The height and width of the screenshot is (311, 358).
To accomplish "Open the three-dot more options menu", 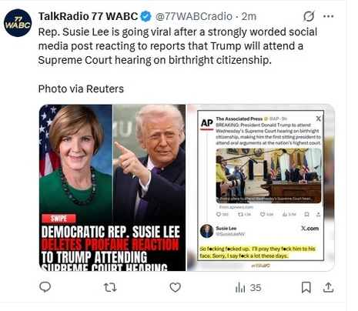I will pyautogui.click(x=328, y=16).
